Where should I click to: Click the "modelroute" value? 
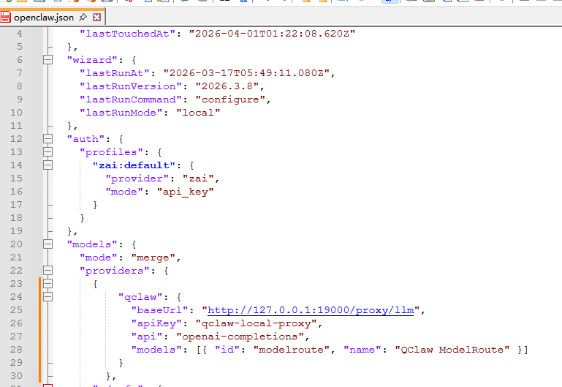(292, 350)
